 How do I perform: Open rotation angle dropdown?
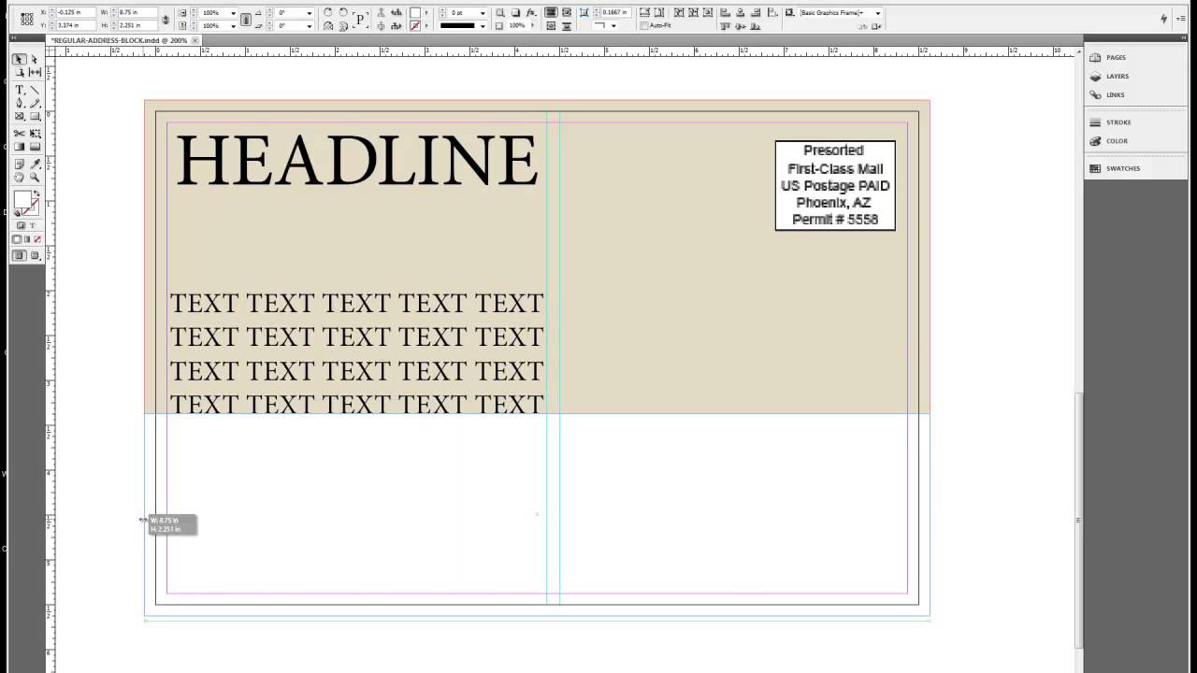[309, 13]
